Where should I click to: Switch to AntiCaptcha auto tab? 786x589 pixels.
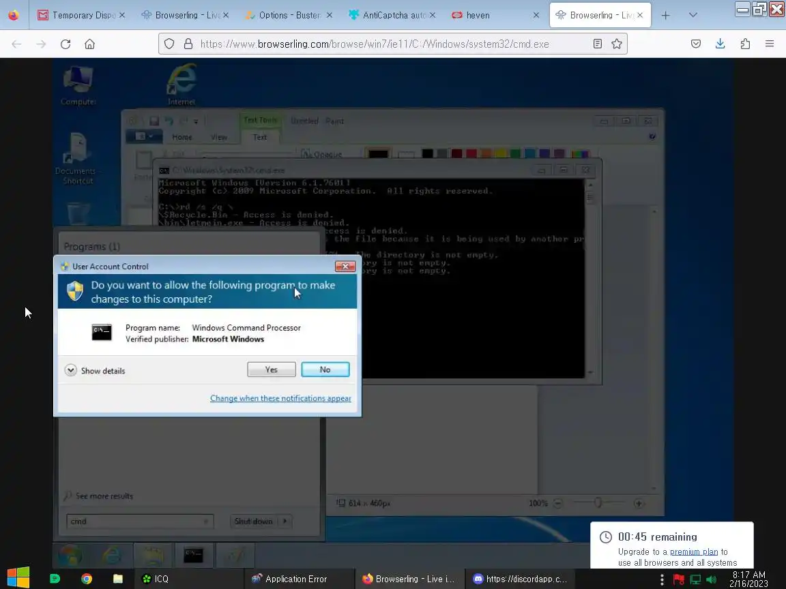392,15
